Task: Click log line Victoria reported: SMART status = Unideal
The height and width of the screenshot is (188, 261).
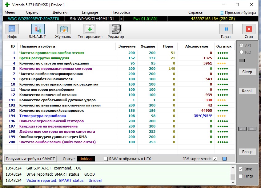Action: coord(64,181)
